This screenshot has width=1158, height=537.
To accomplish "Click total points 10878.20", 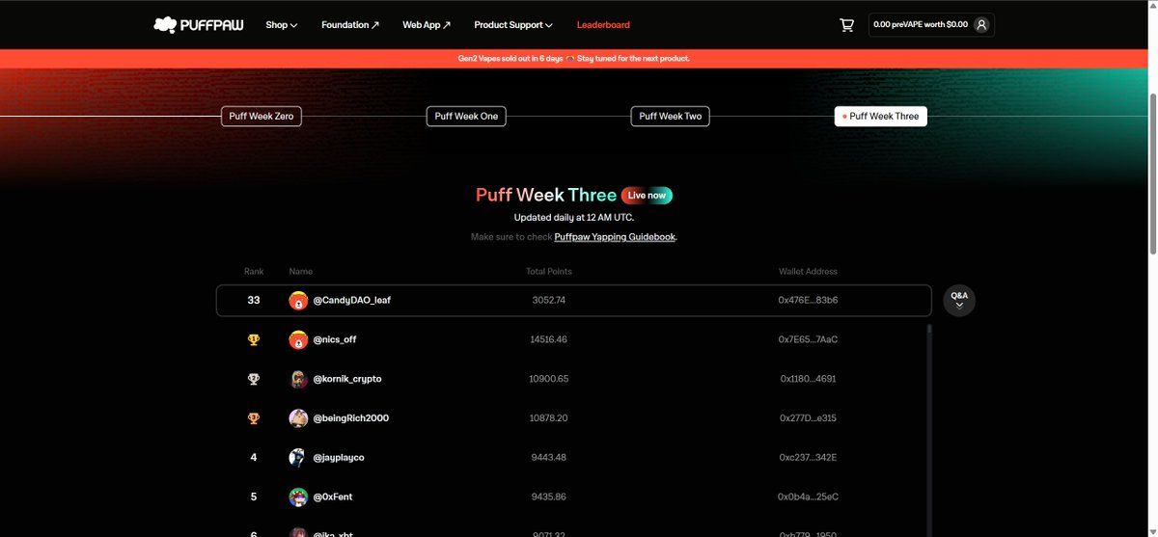I will coord(549,418).
